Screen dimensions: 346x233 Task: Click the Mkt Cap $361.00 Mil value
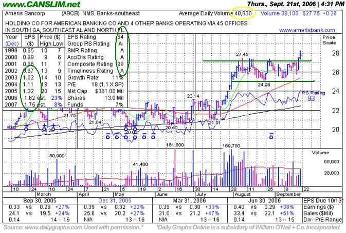click(x=110, y=91)
